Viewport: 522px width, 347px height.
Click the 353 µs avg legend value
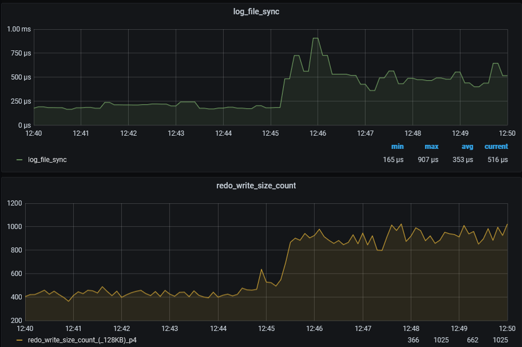tap(462, 160)
